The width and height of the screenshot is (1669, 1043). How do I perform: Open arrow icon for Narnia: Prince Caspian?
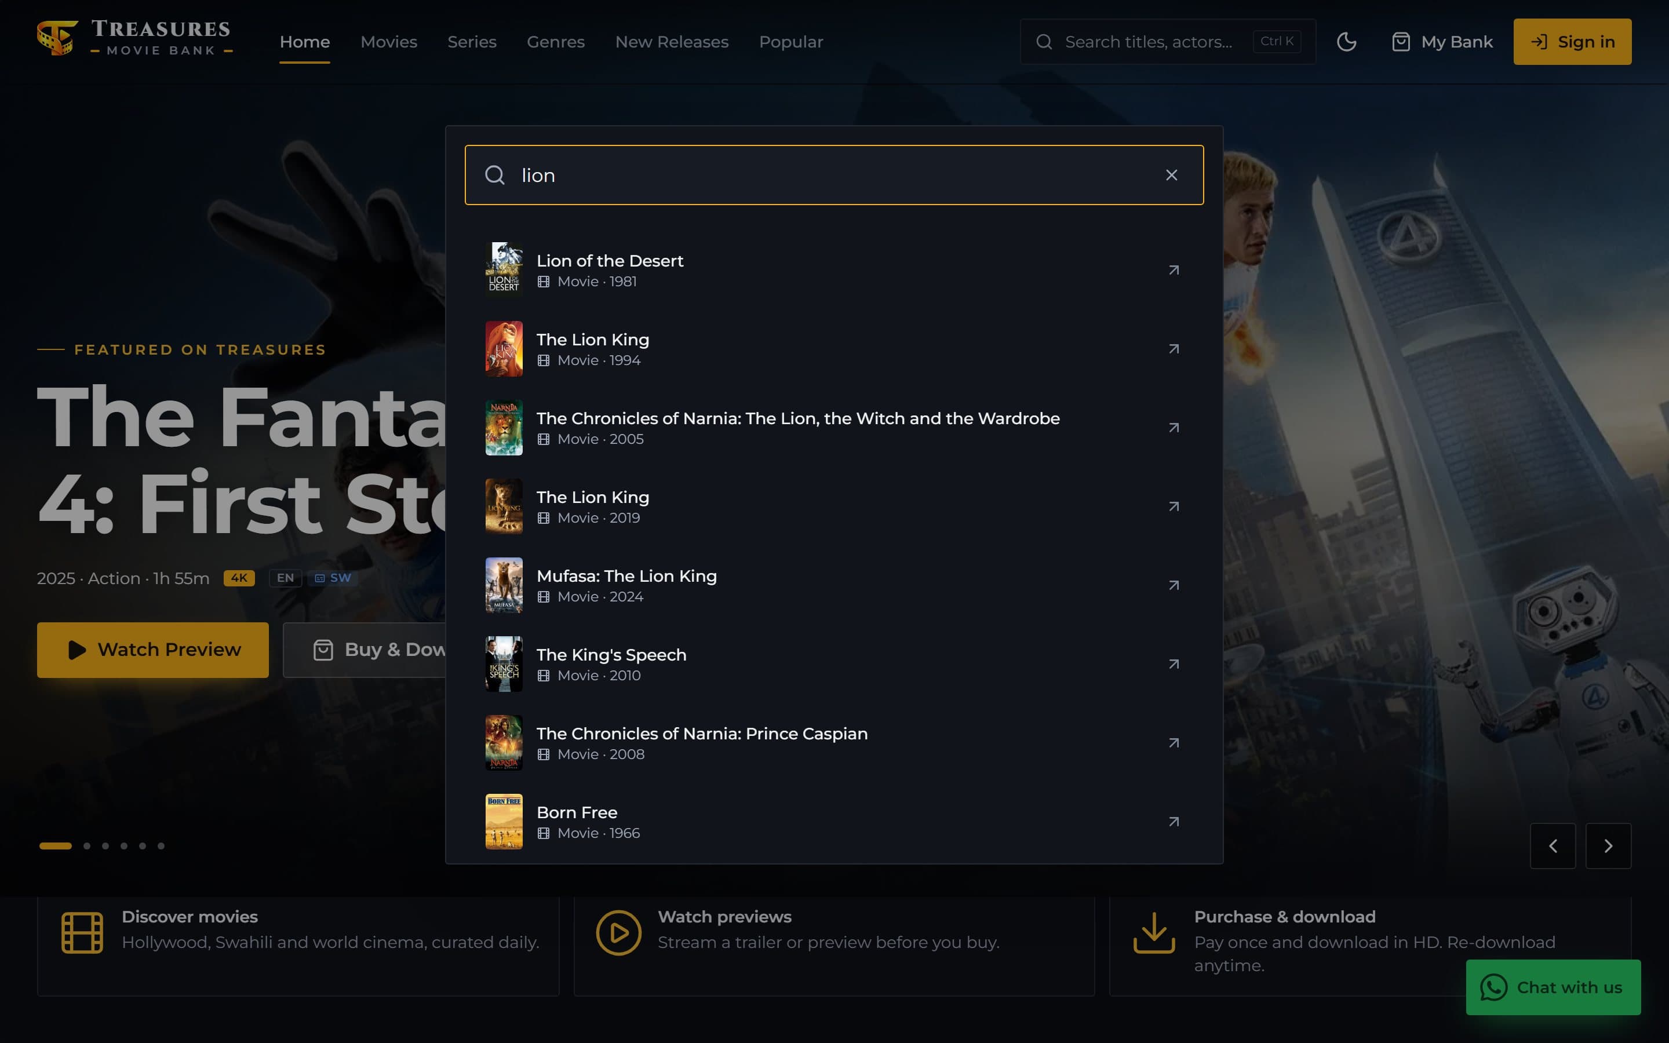pos(1174,743)
